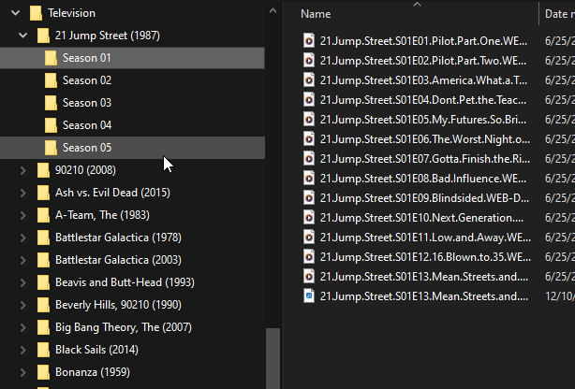Image resolution: width=575 pixels, height=389 pixels.
Task: Expand Big Bang Theory, The (2007) chevron
Action: 22,327
